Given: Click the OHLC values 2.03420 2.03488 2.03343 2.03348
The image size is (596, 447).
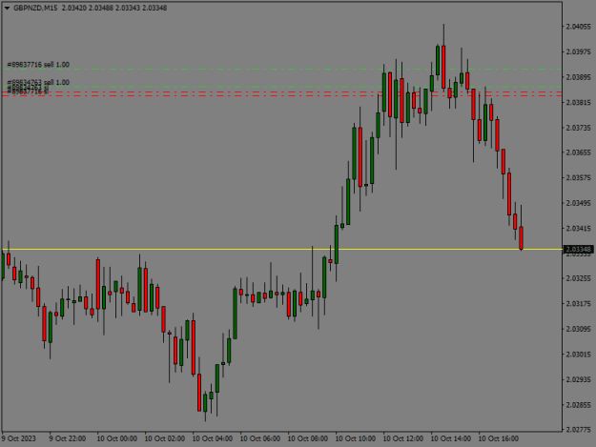Looking at the screenshot, I should [x=114, y=8].
